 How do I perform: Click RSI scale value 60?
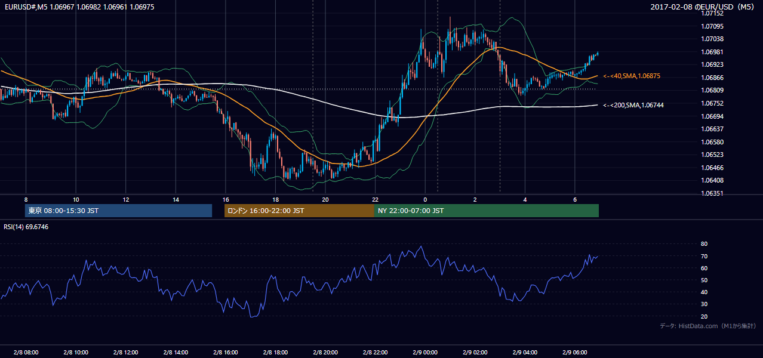point(704,268)
